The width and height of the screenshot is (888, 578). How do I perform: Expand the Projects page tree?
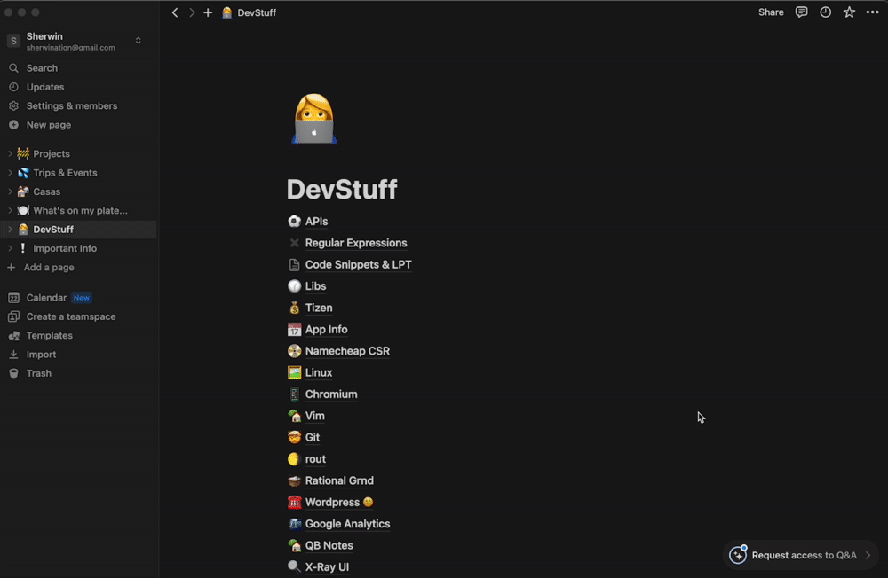point(10,154)
